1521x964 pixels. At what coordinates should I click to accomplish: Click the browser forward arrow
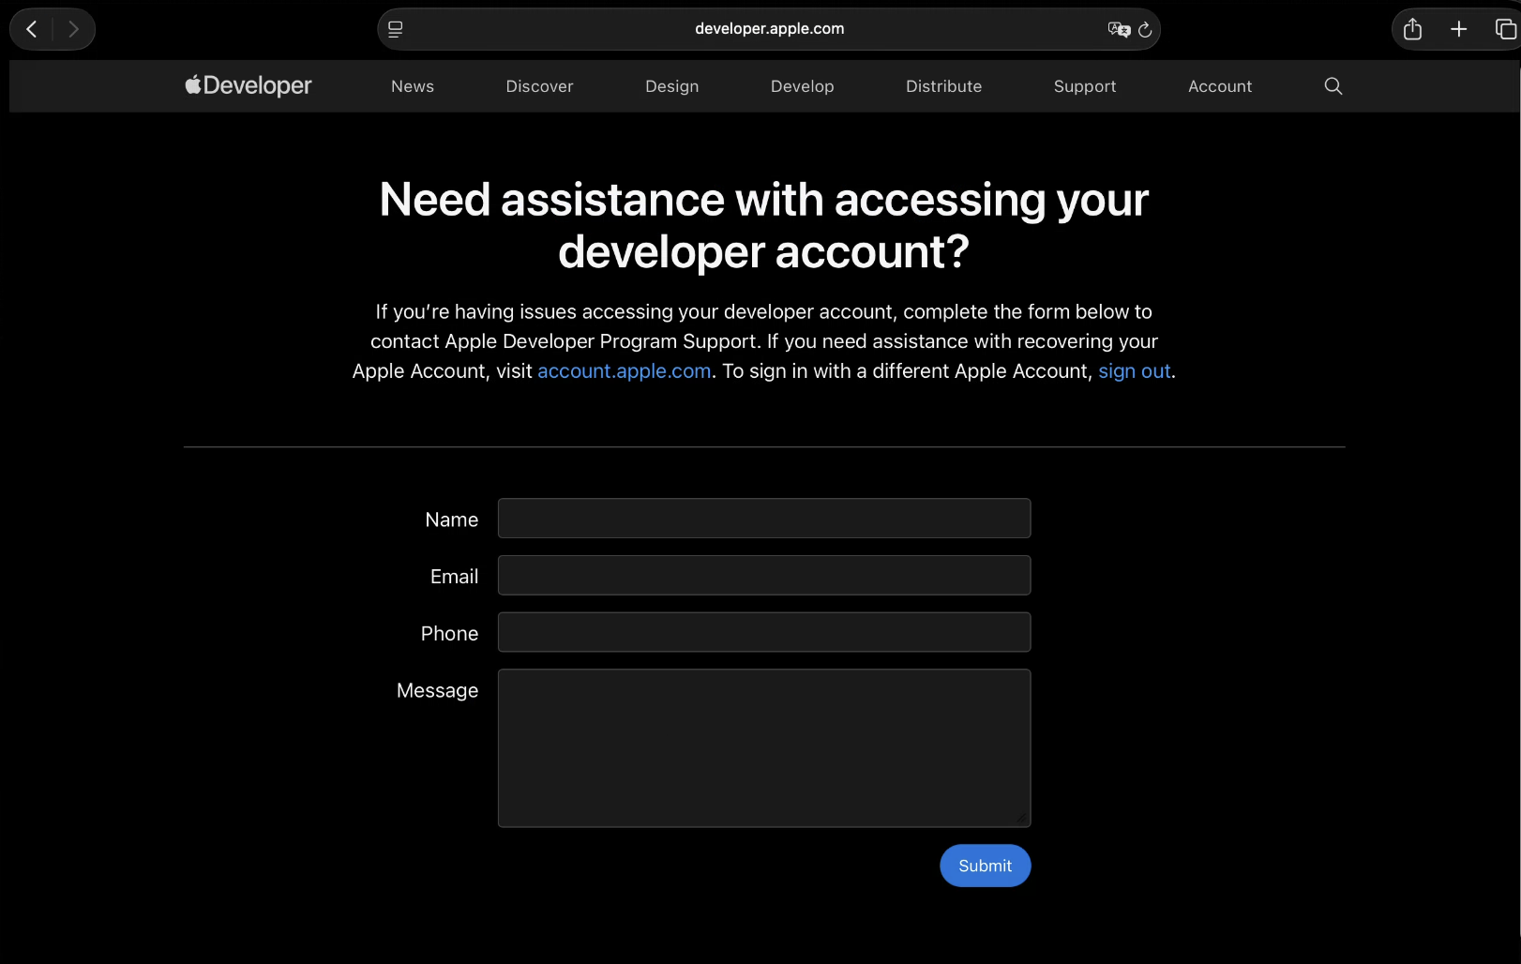(73, 29)
